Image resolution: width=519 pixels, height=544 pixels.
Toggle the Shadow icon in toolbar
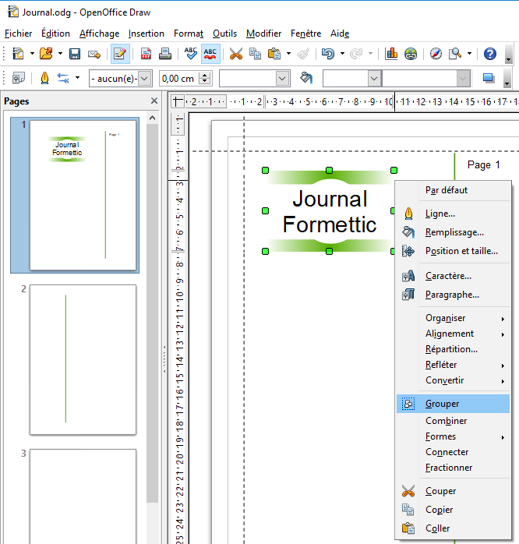point(489,78)
